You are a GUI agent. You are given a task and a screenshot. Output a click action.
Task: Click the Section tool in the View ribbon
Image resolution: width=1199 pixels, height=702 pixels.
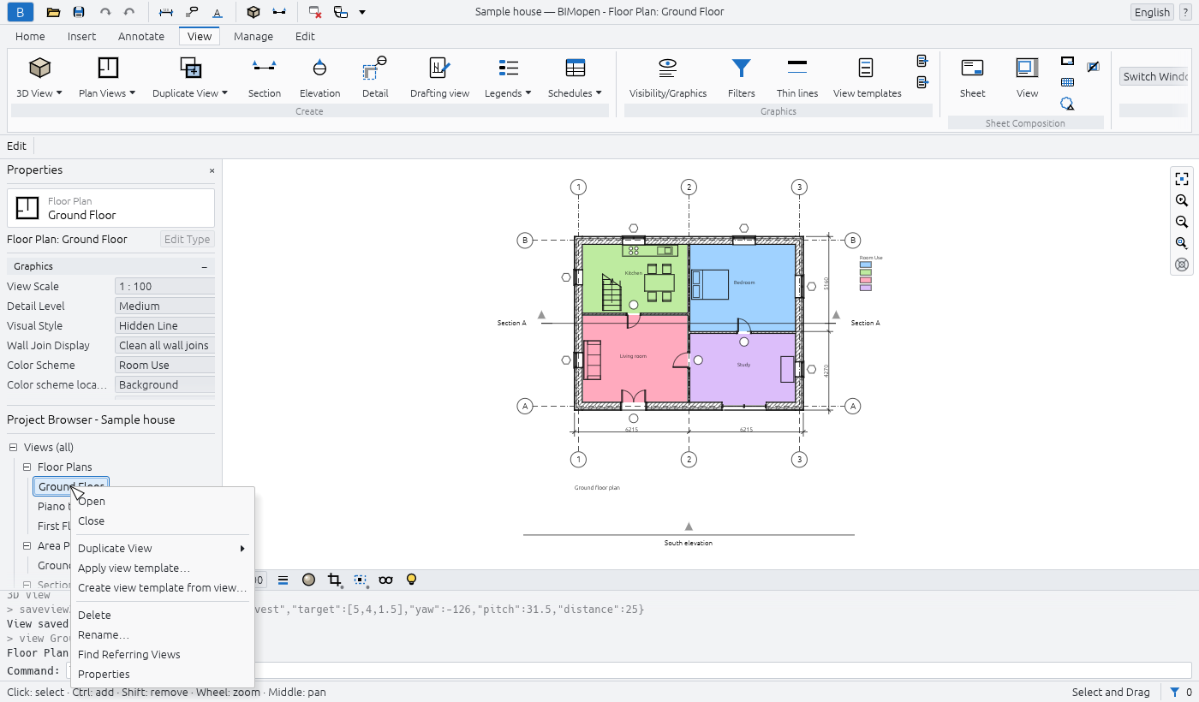point(264,78)
